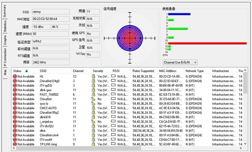Click the red status icon for TP-LINK-king

coord(15,144)
